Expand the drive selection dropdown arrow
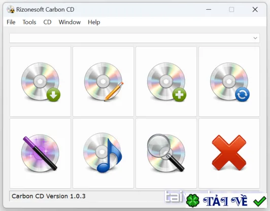The image size is (270, 211). click(x=255, y=38)
